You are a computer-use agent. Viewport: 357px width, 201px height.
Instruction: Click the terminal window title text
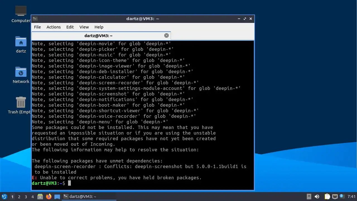[143, 19]
